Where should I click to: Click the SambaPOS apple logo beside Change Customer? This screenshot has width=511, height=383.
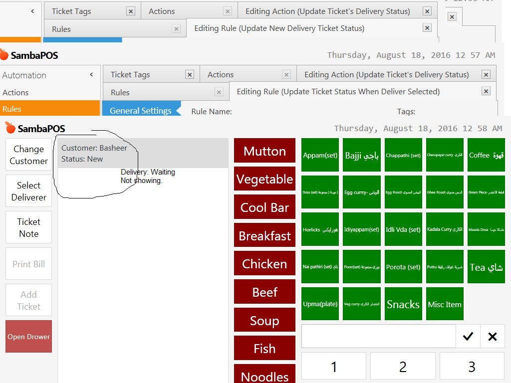point(10,128)
